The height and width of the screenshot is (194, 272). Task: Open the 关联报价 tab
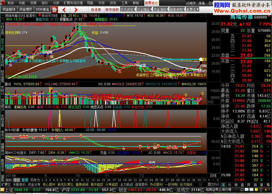click(19, 185)
